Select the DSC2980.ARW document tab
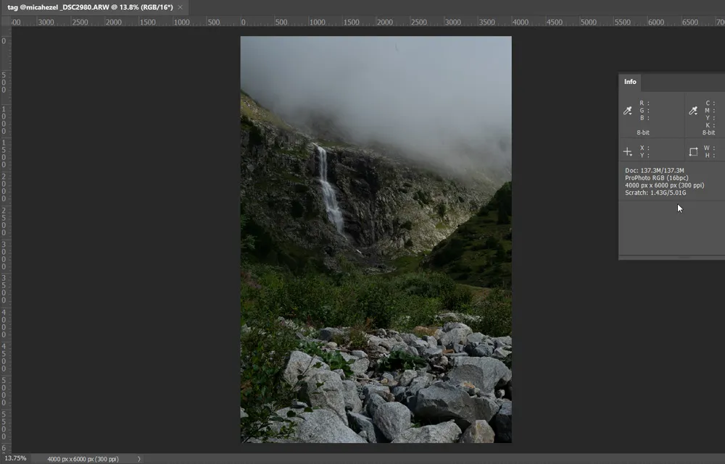Screen dimensions: 725x464 (x=87, y=6)
